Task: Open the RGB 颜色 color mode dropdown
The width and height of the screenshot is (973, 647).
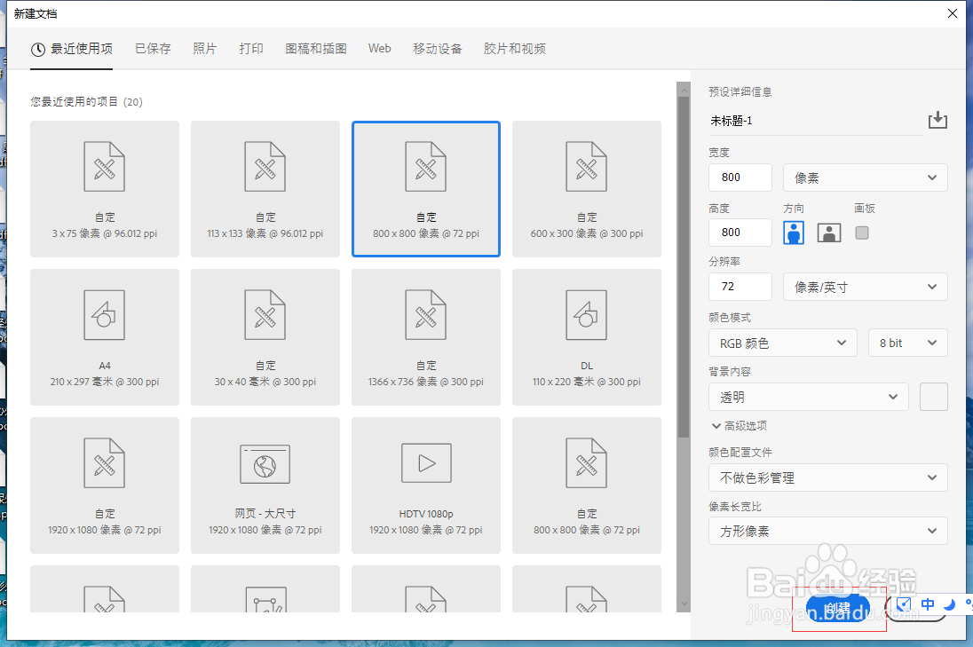Action: coord(782,343)
